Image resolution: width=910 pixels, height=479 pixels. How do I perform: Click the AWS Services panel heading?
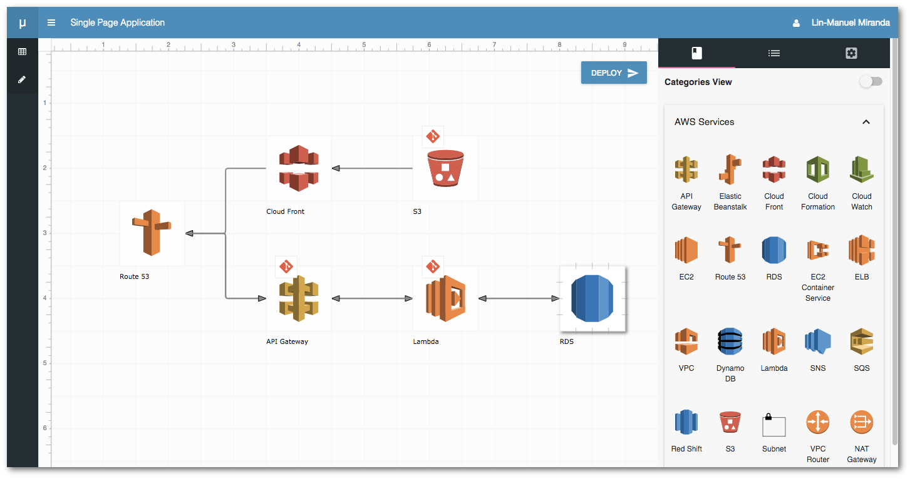coord(705,122)
